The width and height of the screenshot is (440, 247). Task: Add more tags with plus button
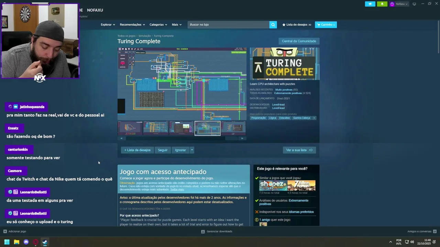(314, 118)
